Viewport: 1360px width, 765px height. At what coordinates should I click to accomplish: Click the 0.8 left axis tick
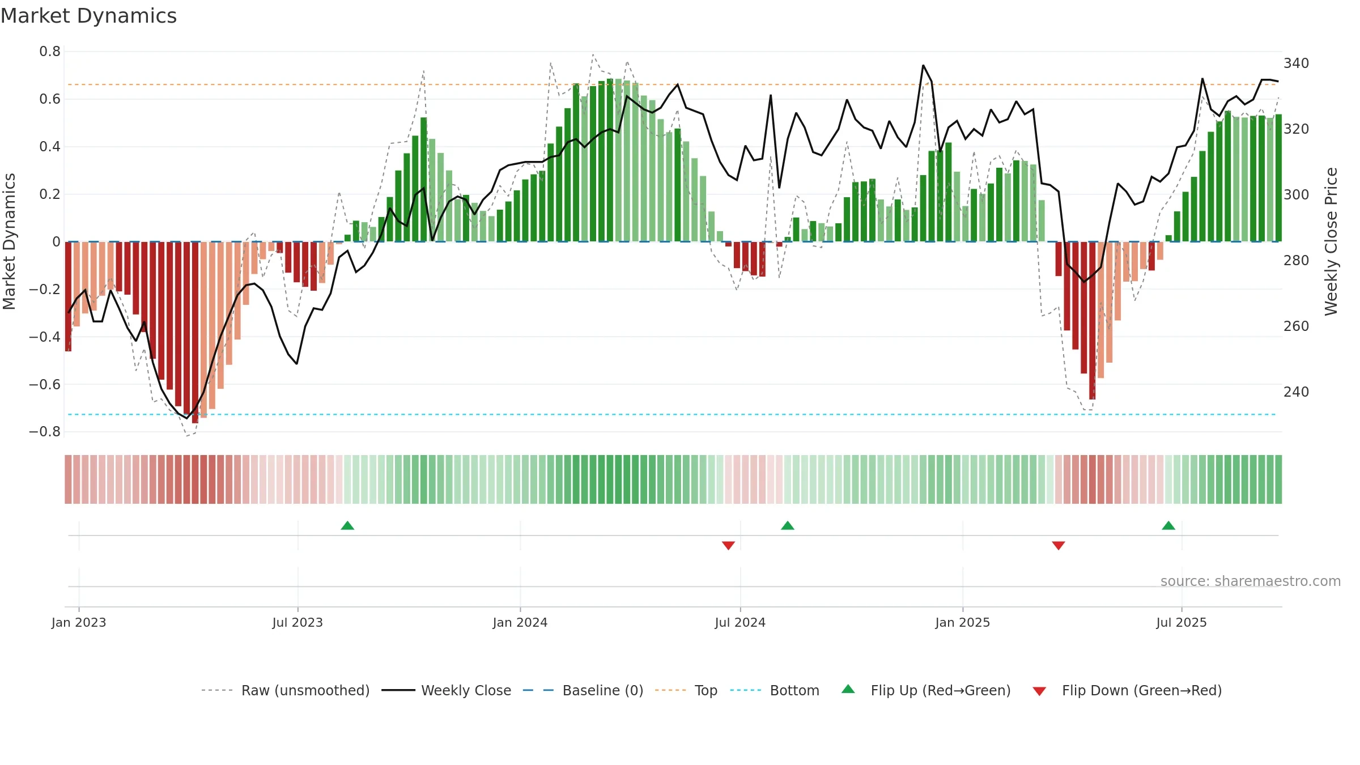[50, 52]
